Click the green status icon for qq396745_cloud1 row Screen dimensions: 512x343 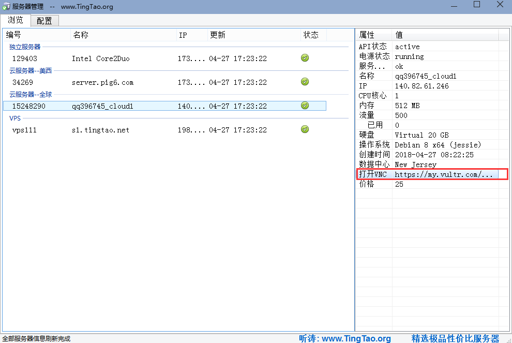pos(305,106)
